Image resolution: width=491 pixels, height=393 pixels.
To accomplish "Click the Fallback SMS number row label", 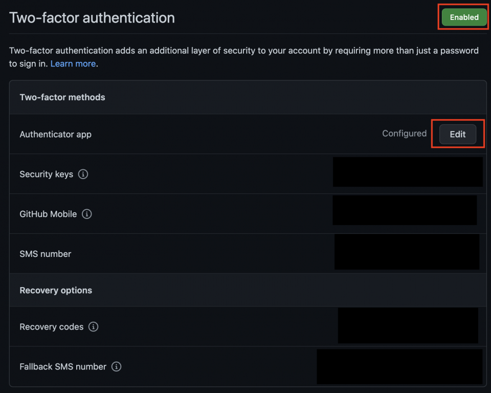I will pyautogui.click(x=62, y=366).
